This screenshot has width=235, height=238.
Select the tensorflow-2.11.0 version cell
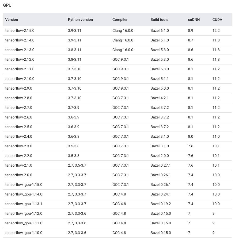20,69
